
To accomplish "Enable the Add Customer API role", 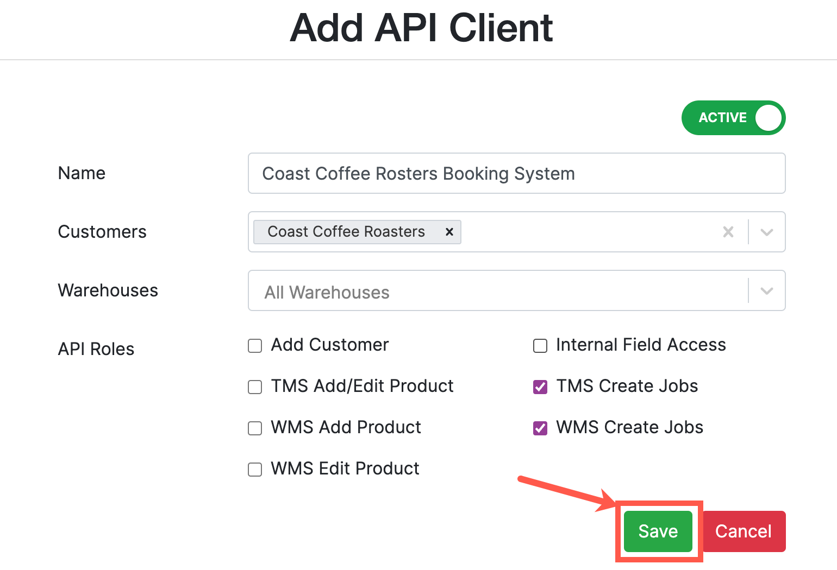I will 254,345.
